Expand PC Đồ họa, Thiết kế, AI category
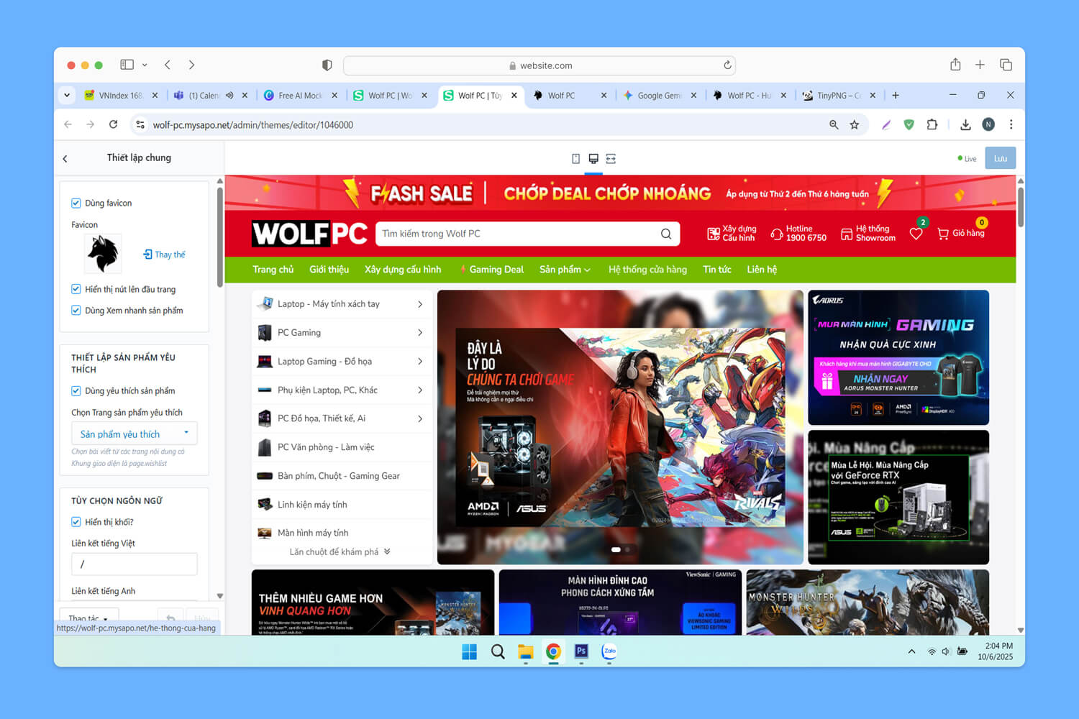This screenshot has width=1079, height=719. point(420,418)
